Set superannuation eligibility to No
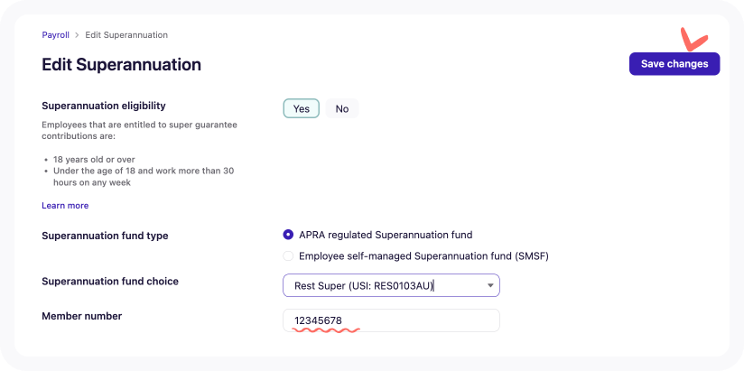The image size is (744, 371). 342,108
